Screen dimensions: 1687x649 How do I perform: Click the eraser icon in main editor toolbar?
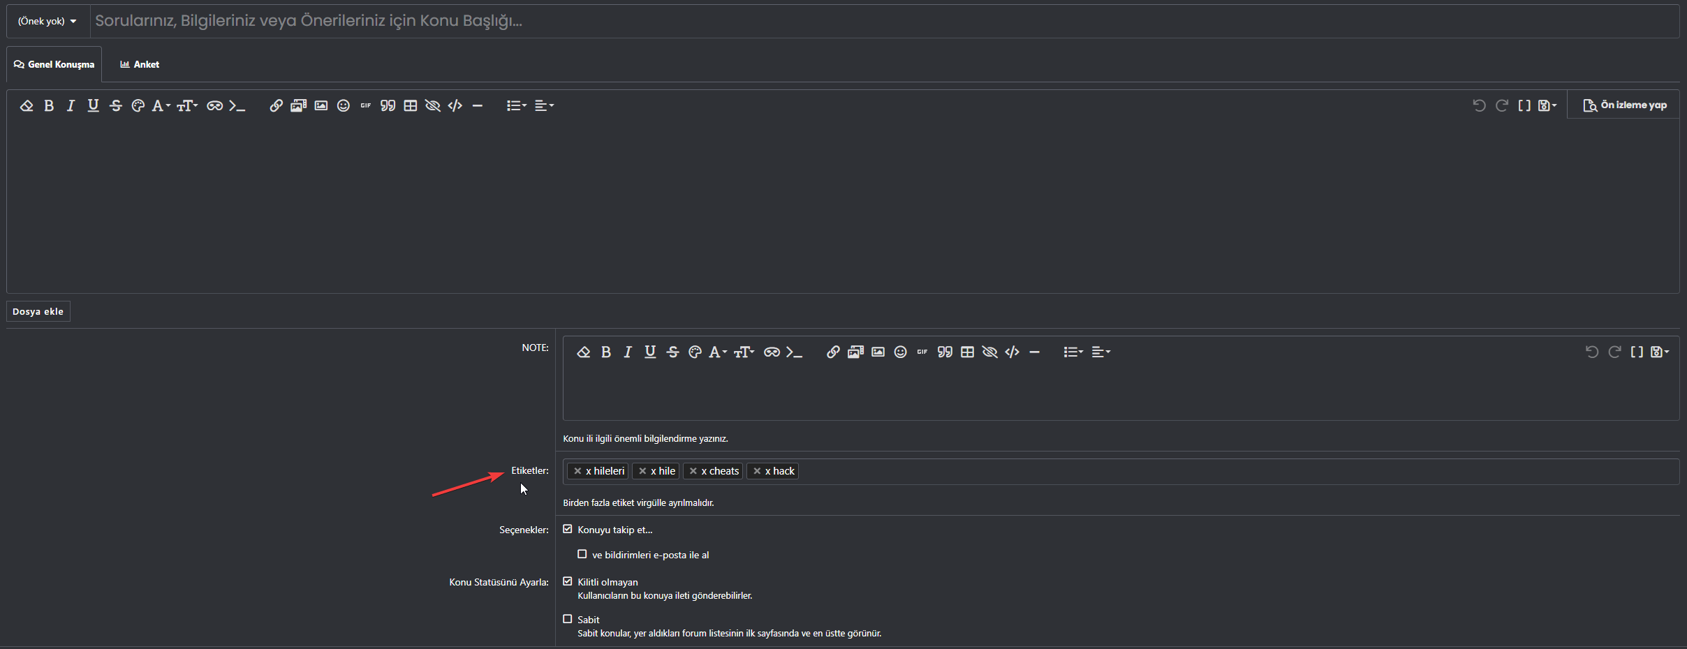click(27, 105)
